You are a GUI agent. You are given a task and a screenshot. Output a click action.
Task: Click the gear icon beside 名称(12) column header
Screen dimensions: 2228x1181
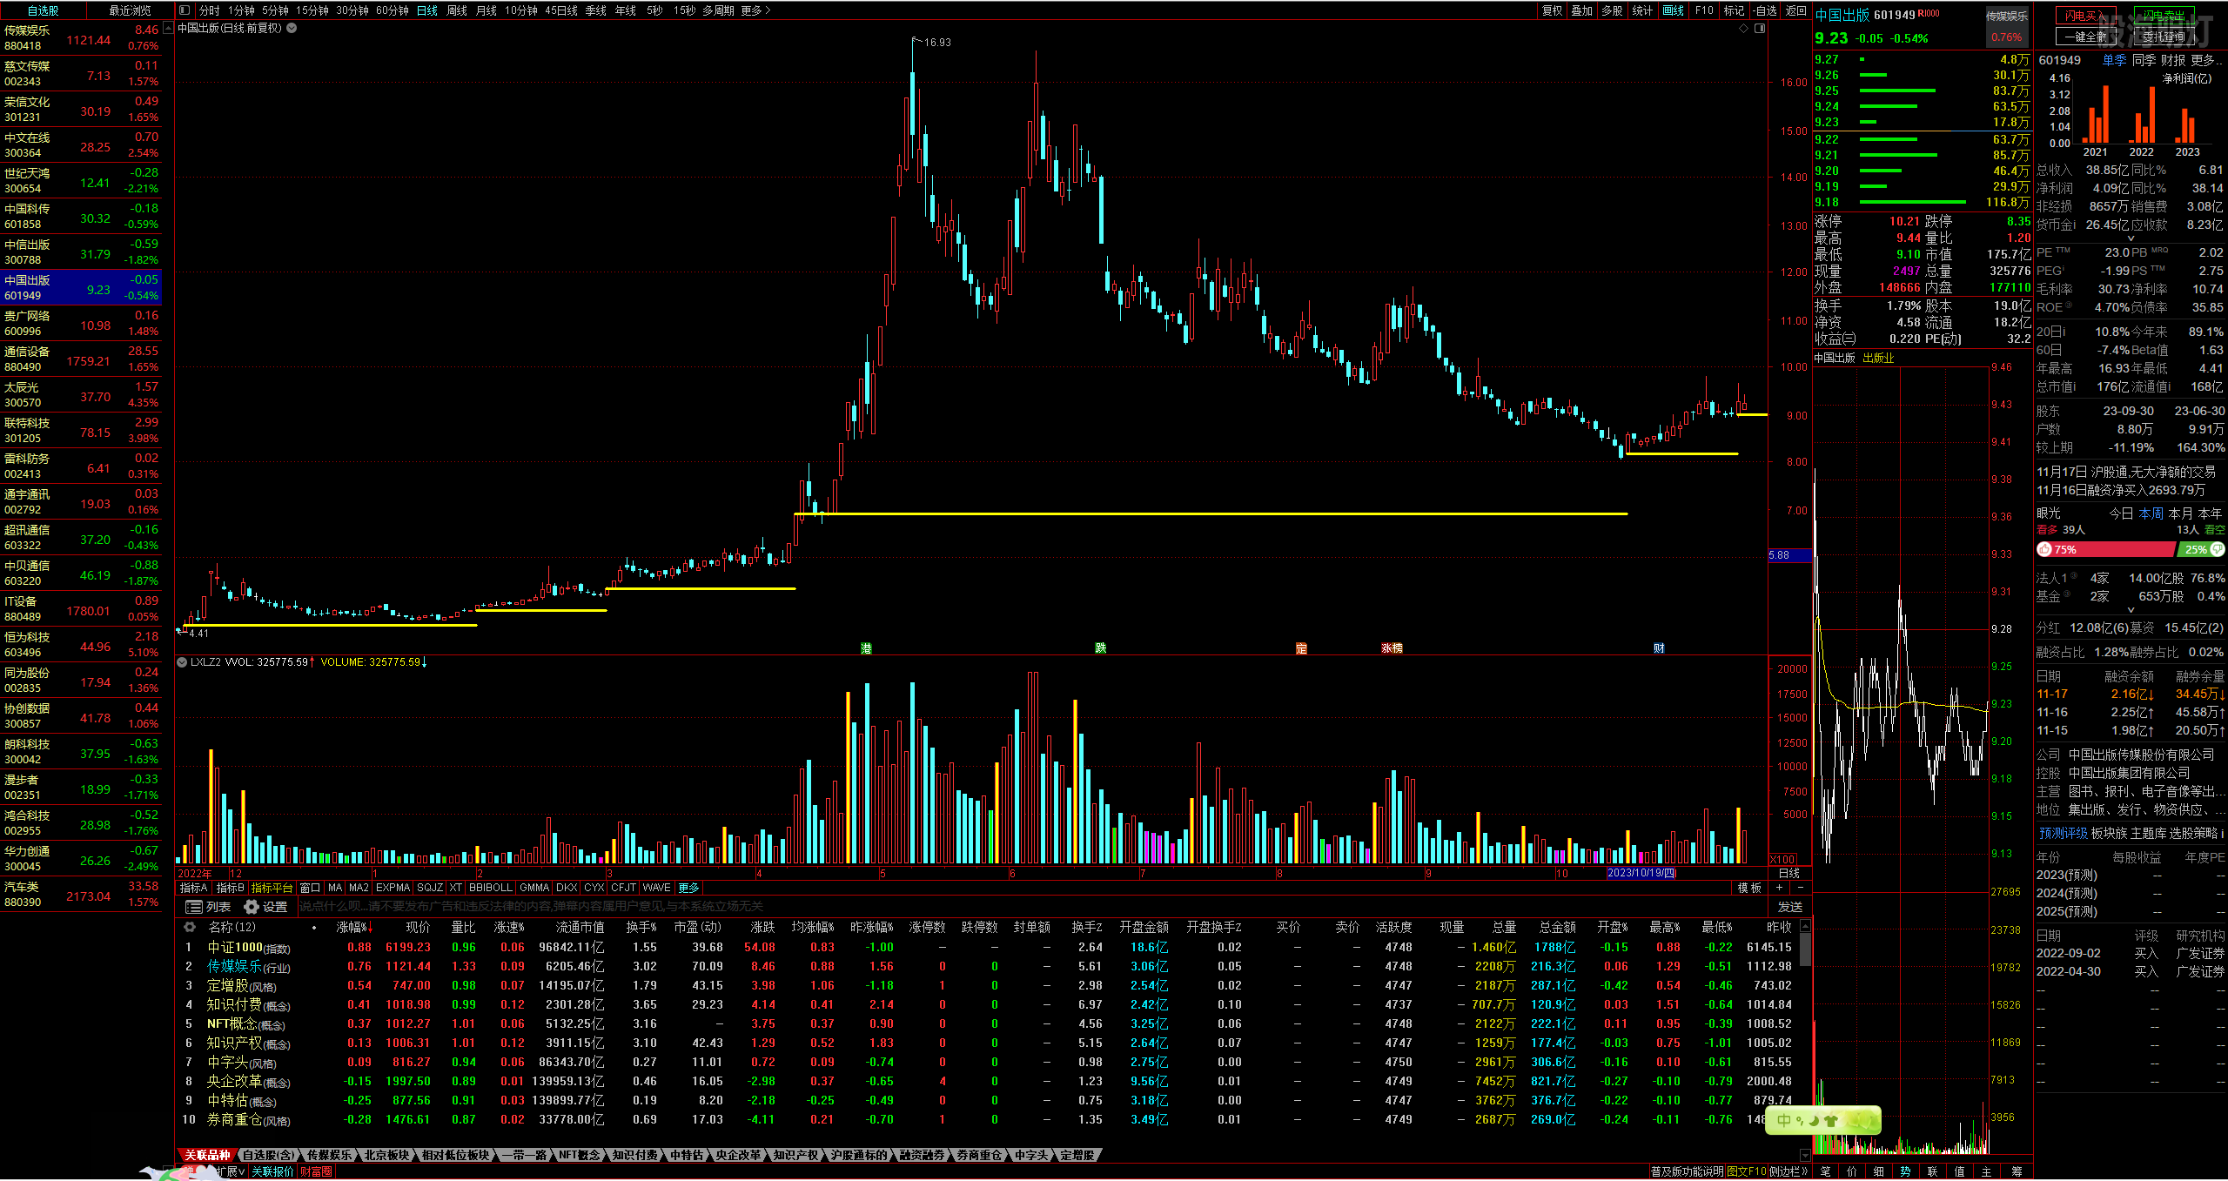pyautogui.click(x=190, y=927)
